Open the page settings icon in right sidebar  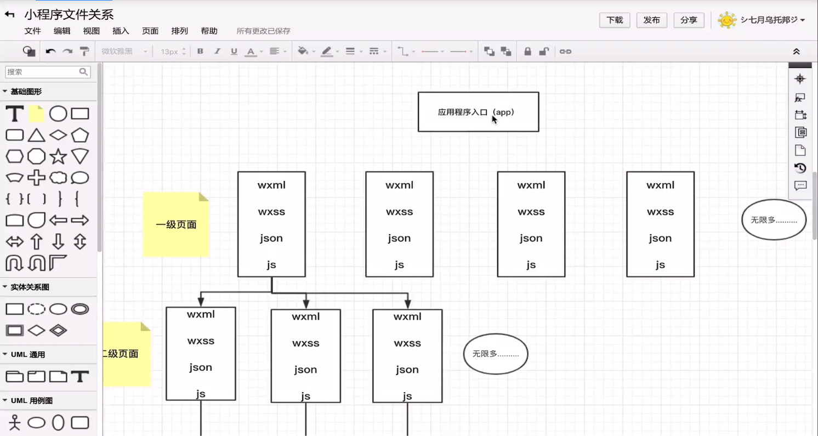800,150
